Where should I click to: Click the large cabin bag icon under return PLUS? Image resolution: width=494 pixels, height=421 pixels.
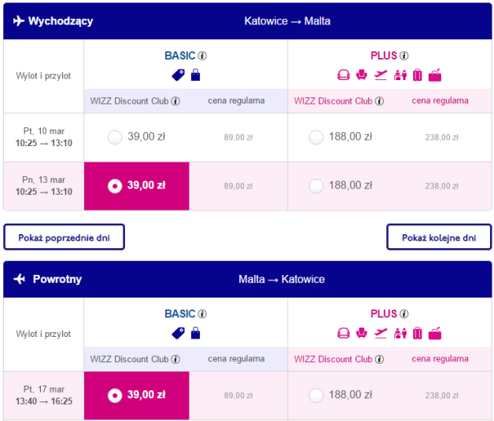[435, 333]
